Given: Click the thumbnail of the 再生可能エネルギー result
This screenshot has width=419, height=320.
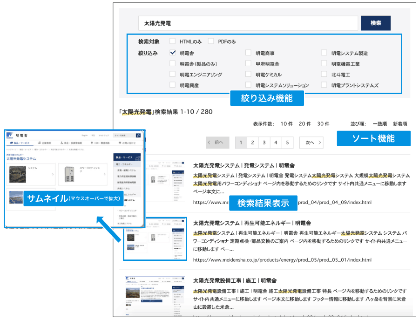Looking at the screenshot, I should click(155, 239).
